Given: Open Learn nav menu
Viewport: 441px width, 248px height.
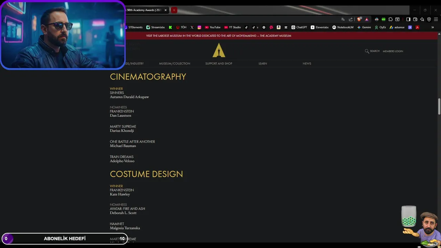Looking at the screenshot, I should coord(263,63).
